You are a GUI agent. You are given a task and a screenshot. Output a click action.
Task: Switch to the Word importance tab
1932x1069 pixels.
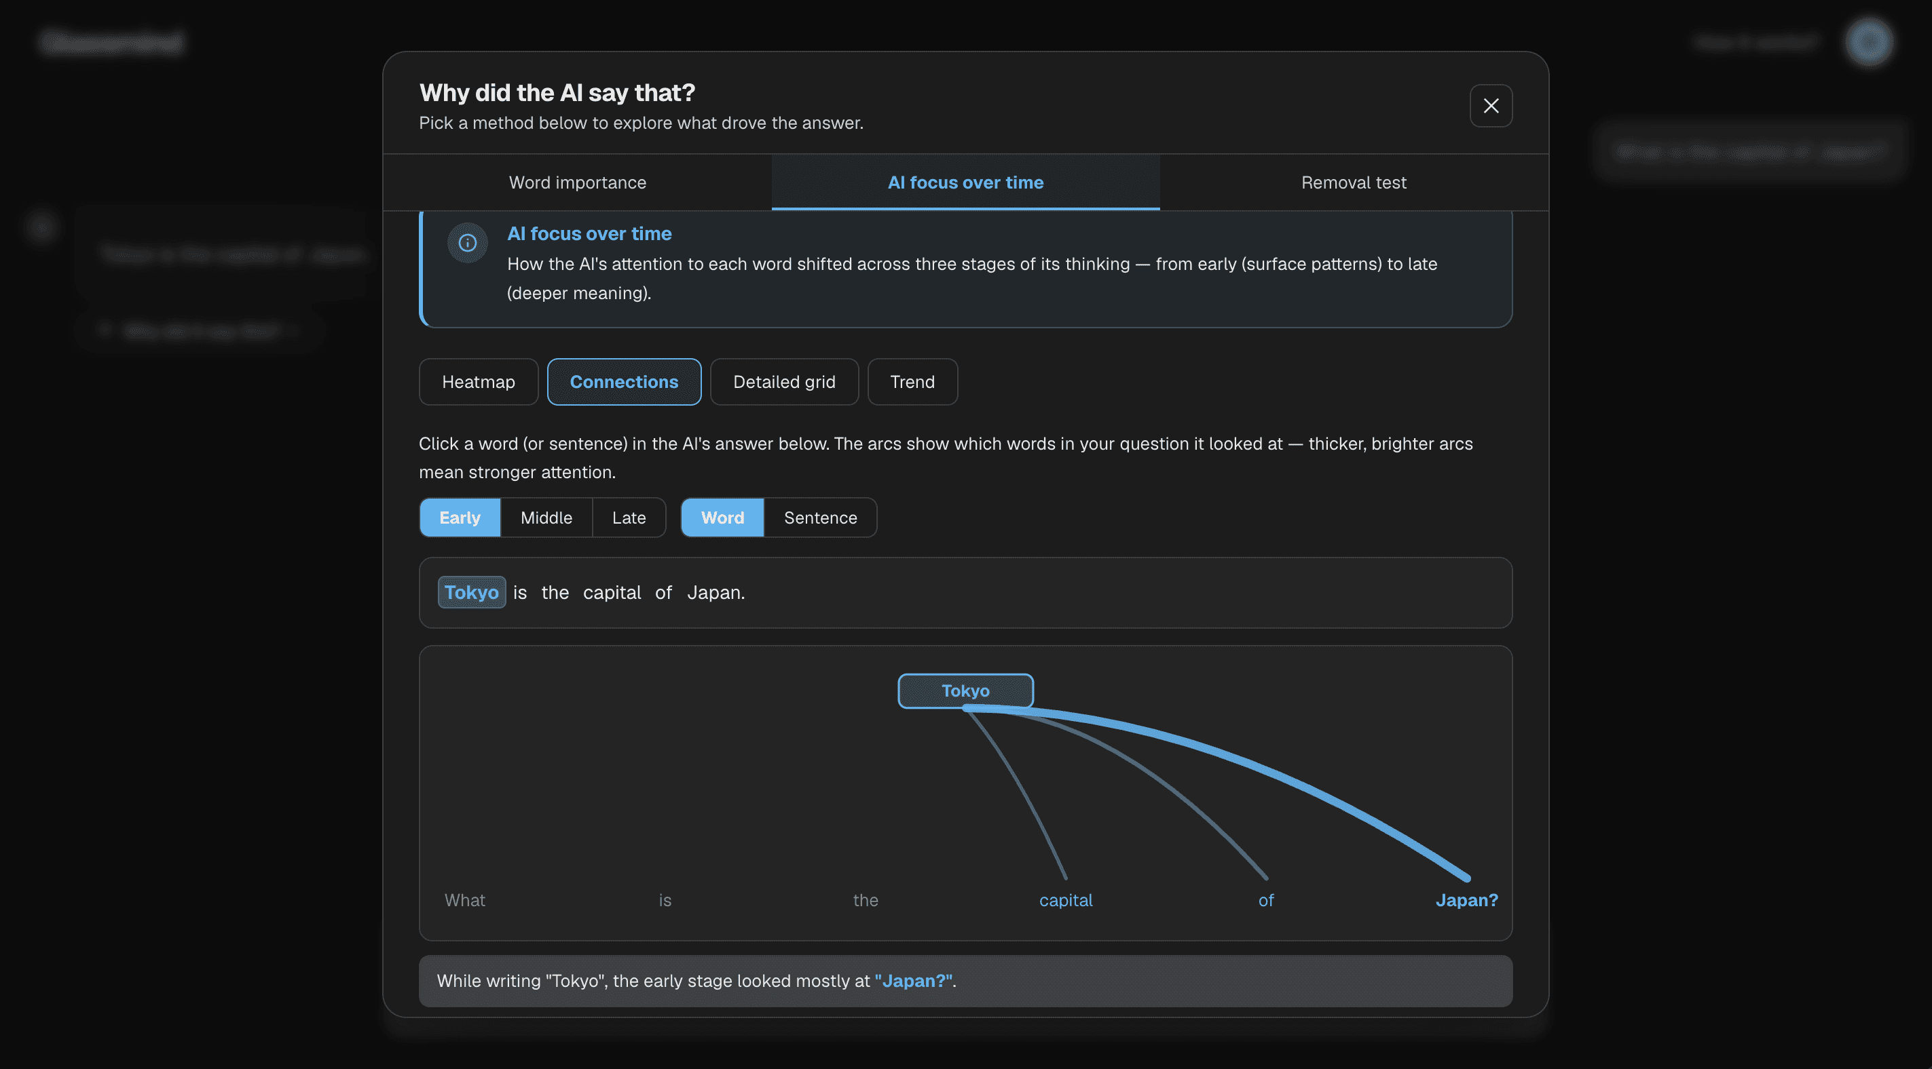[578, 182]
